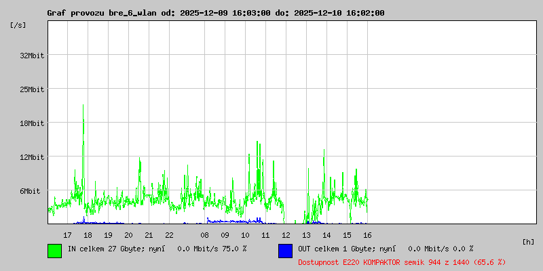Click the 32Mbit y-axis label
The width and height of the screenshot is (543, 271).
[32, 56]
